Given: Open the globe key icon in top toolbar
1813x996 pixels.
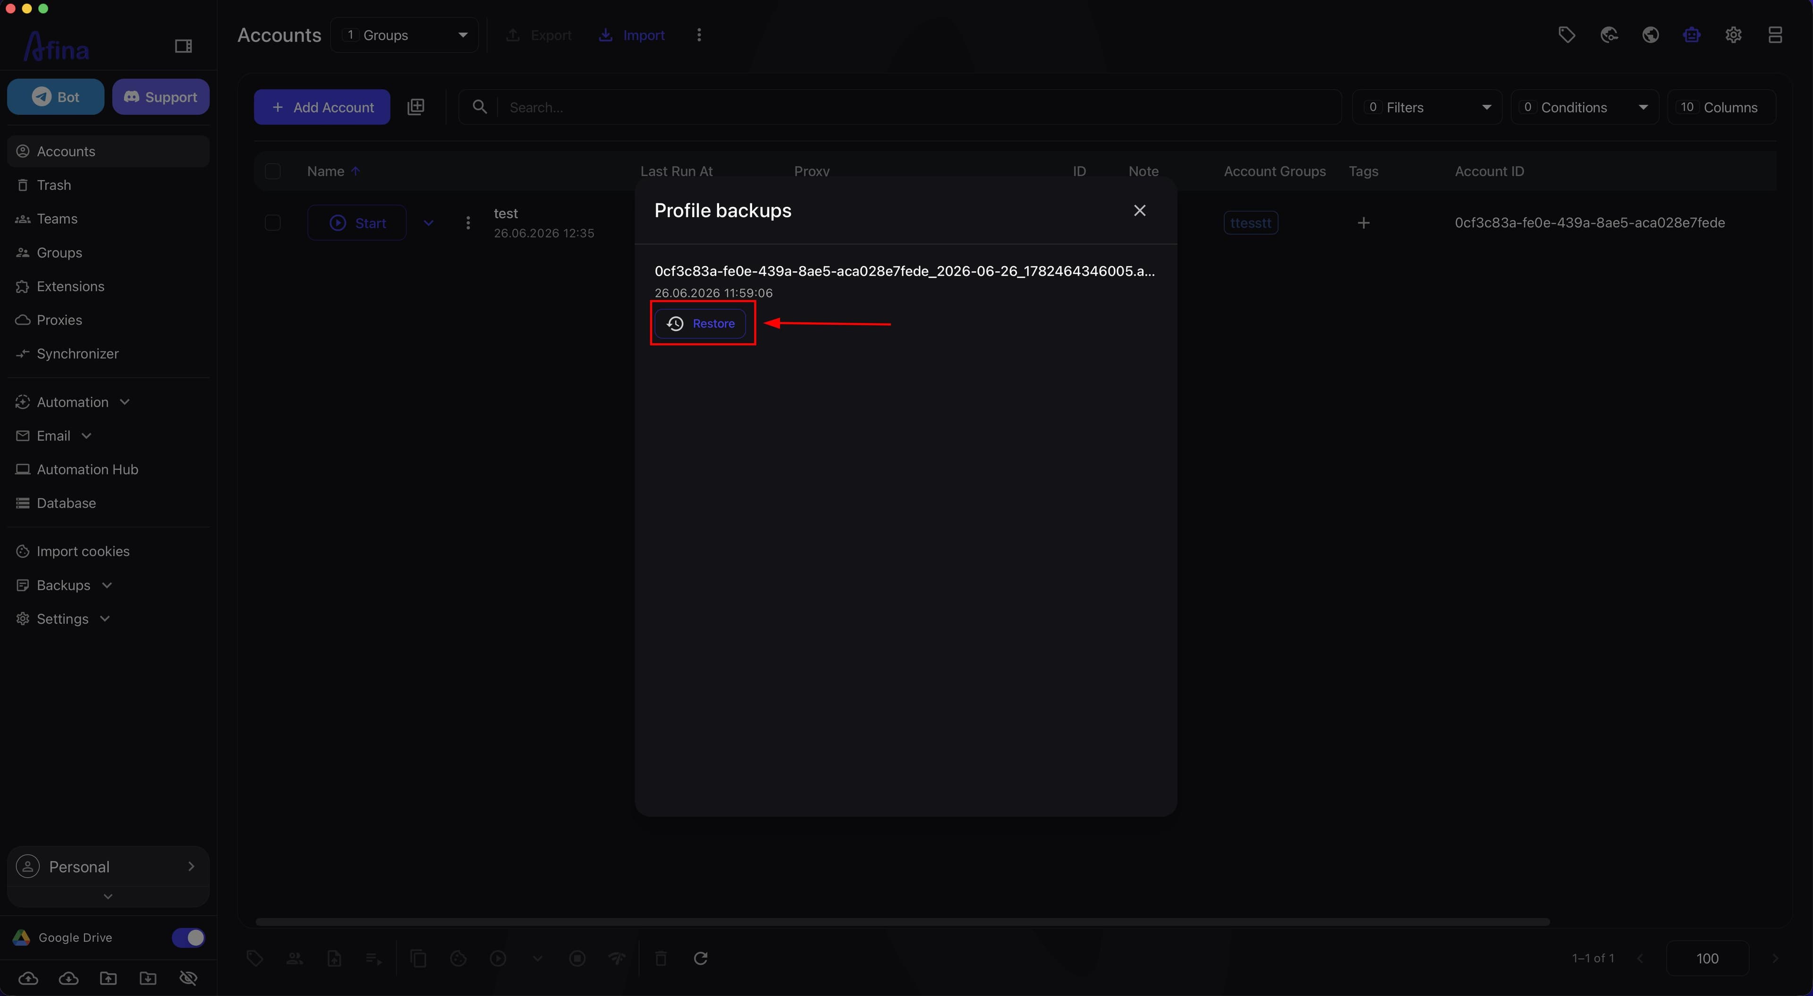Looking at the screenshot, I should tap(1609, 35).
